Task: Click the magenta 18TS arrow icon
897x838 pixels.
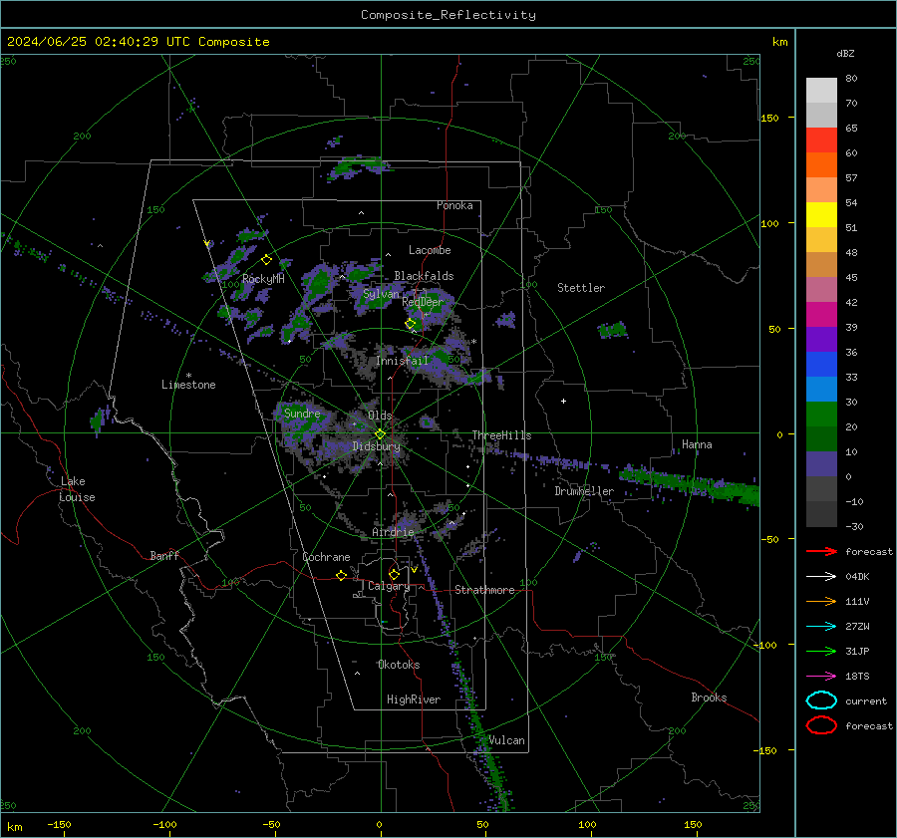Action: tap(821, 677)
